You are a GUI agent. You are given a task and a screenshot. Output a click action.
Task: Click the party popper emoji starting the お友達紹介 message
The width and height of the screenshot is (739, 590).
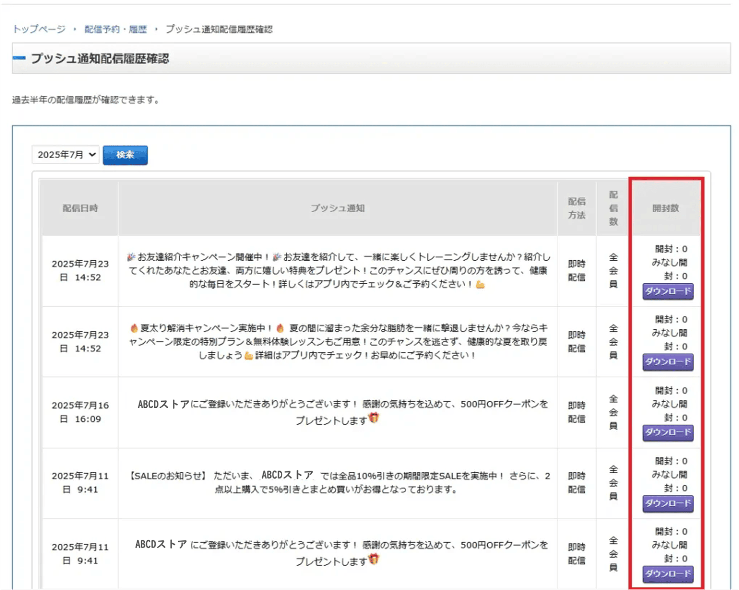click(131, 257)
